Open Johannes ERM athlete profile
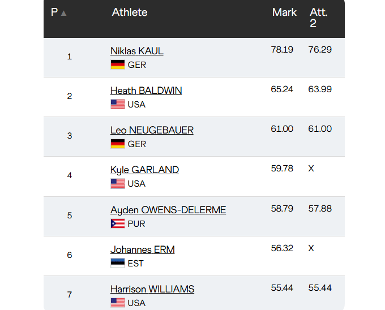This screenshot has height=310, width=385. [x=142, y=249]
